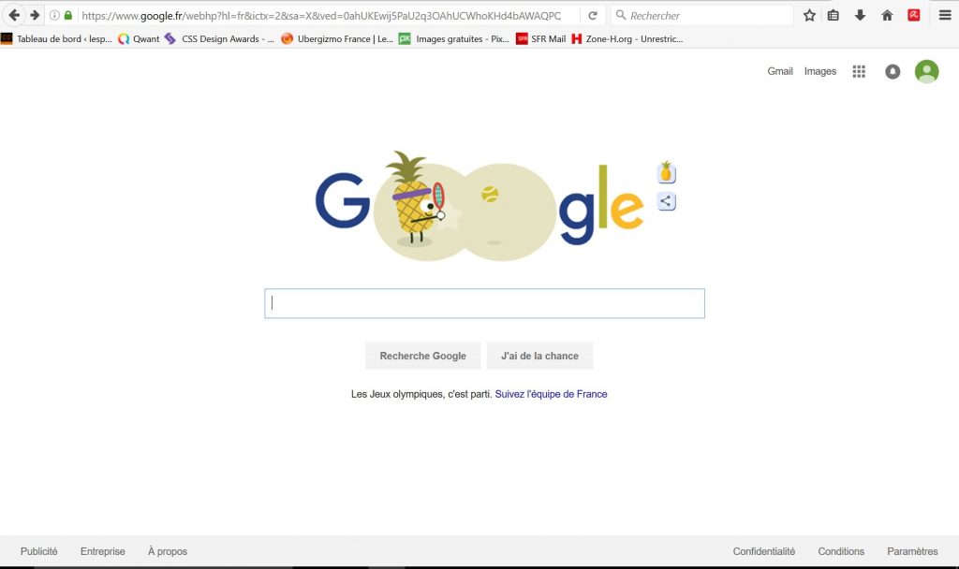Click the Recherche Google button
Screen dimensions: 959x569
[x=422, y=356]
